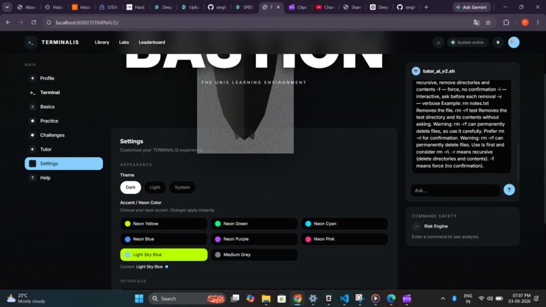Image resolution: width=546 pixels, height=307 pixels.
Task: Open Chrome three-dot menu
Action: click(x=538, y=22)
